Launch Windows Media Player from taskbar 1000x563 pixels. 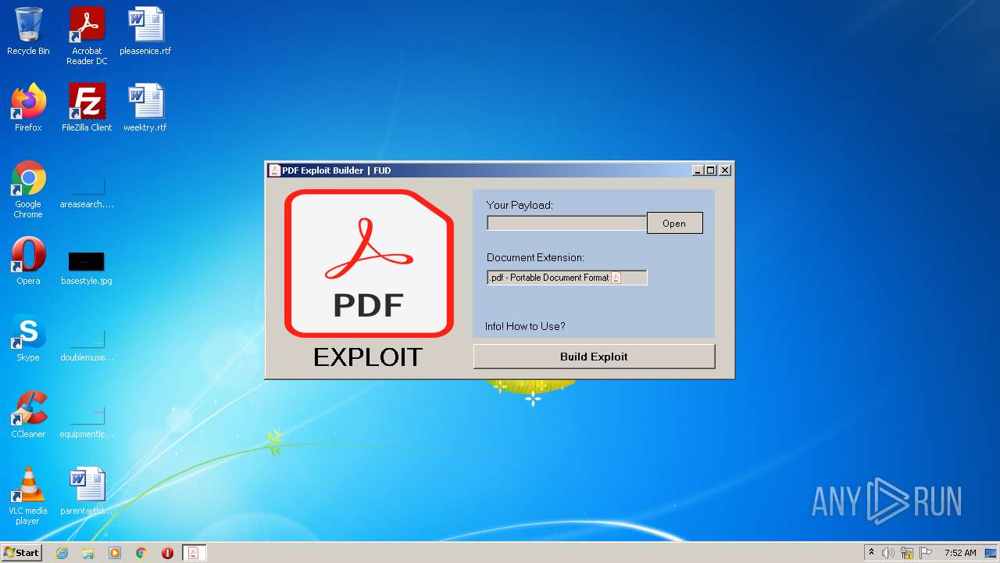[115, 553]
